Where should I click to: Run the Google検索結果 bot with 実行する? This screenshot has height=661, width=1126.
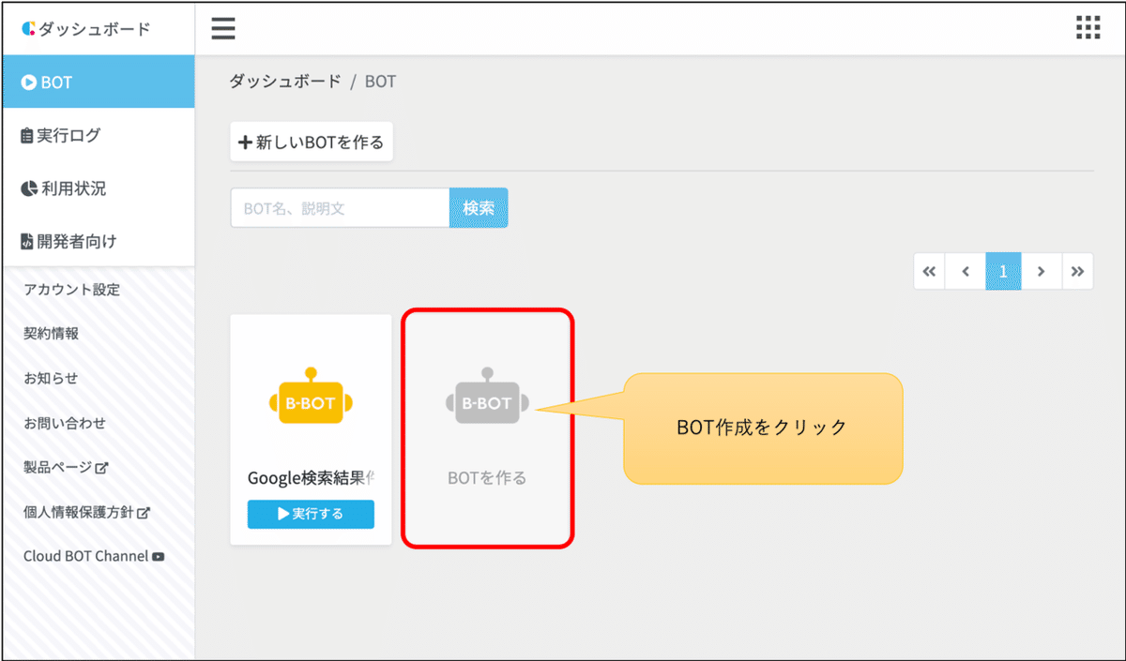point(310,514)
